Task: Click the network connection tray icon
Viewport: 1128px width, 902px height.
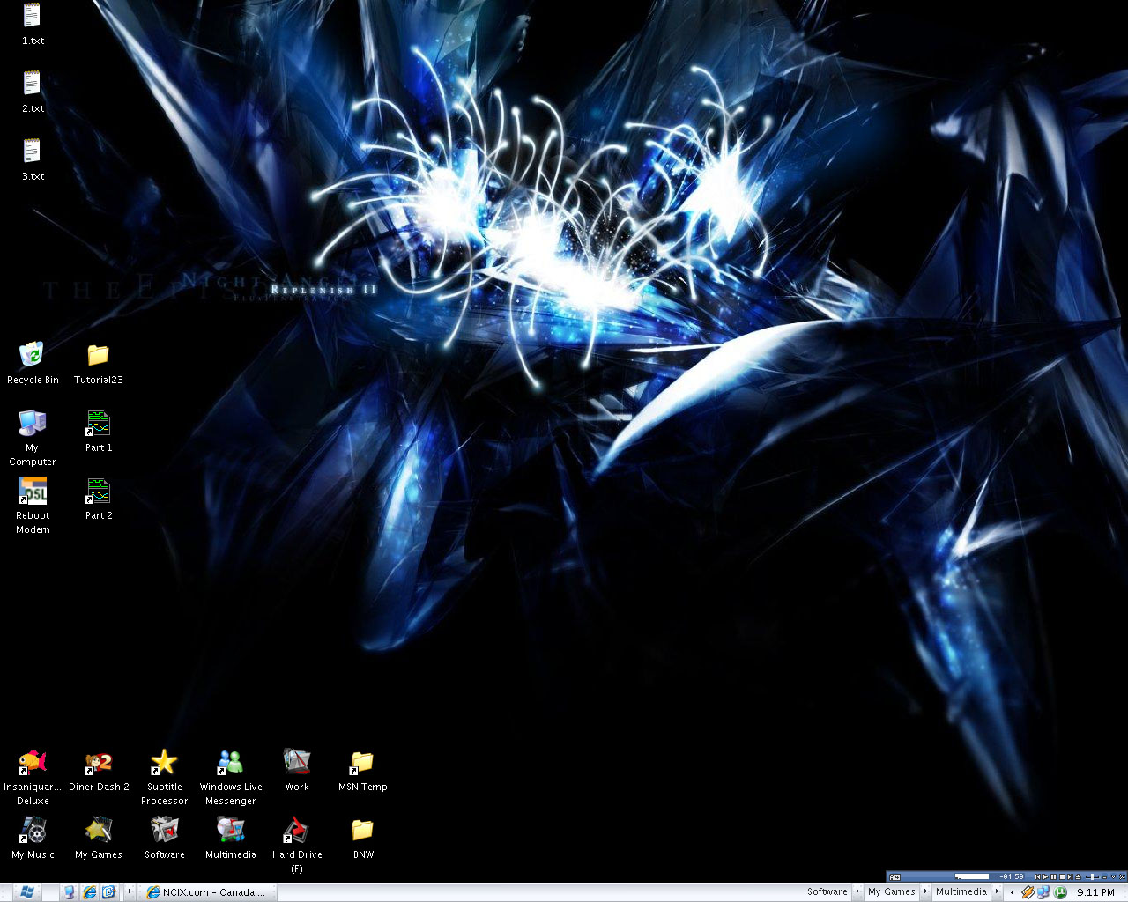Action: [x=1043, y=892]
